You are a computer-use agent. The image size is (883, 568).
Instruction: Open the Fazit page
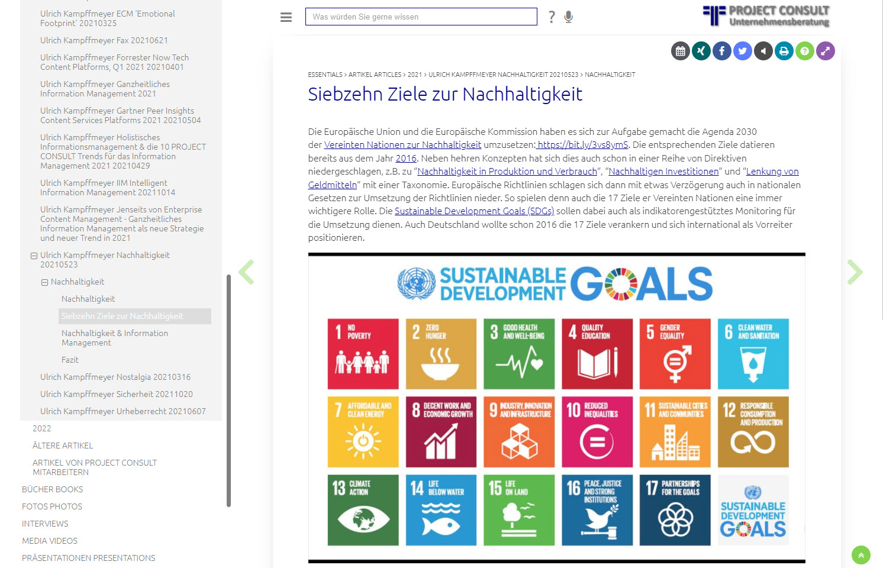pyautogui.click(x=70, y=360)
